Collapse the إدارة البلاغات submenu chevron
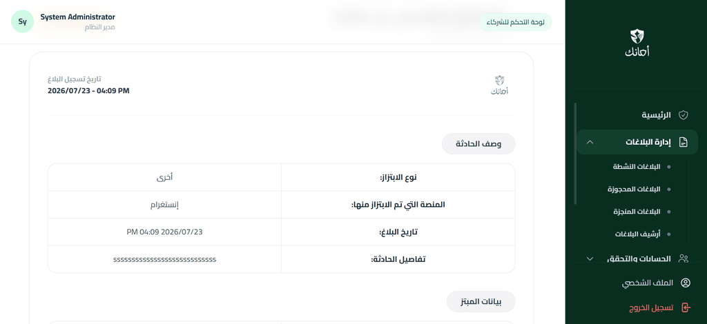The image size is (707, 324). [590, 142]
